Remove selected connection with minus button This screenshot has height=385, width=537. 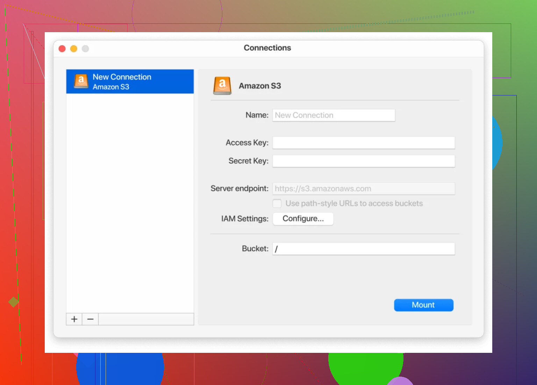[x=90, y=319]
